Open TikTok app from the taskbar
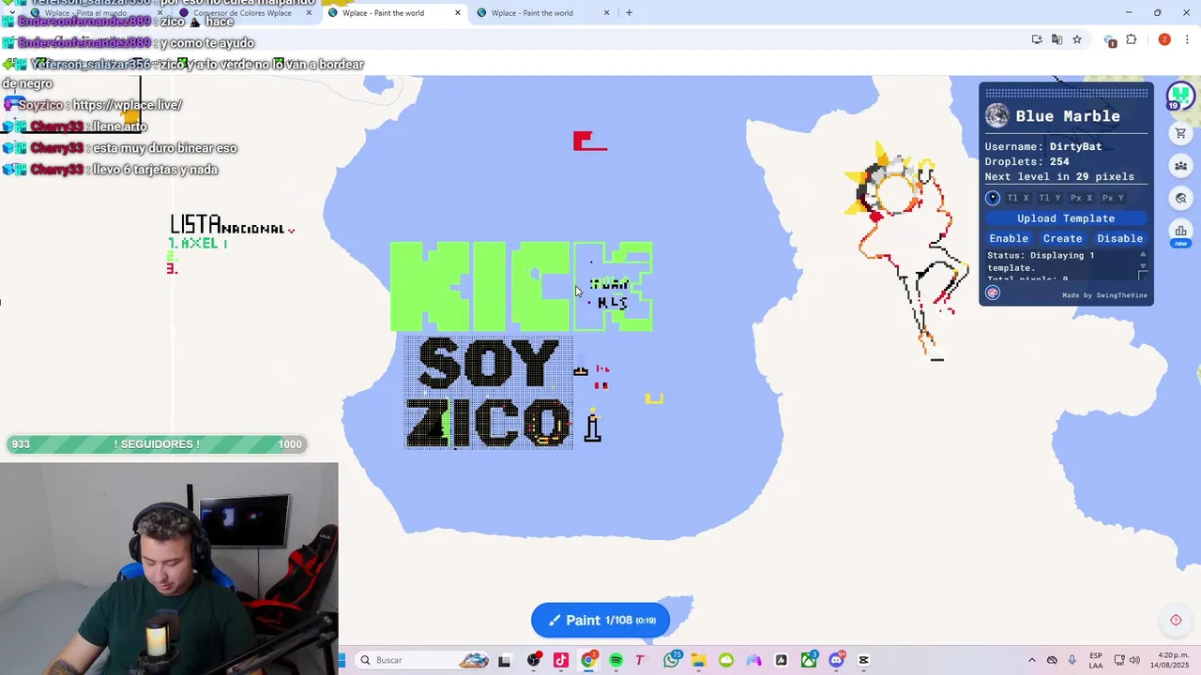Viewport: 1201px width, 675px height. tap(561, 660)
